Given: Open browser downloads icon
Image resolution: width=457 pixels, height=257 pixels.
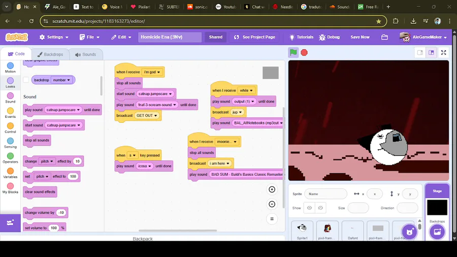Looking at the screenshot, I should click(x=413, y=21).
